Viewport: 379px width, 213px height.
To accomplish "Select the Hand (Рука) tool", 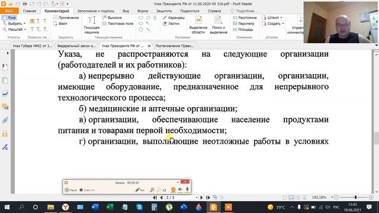I will pyautogui.click(x=9, y=18).
